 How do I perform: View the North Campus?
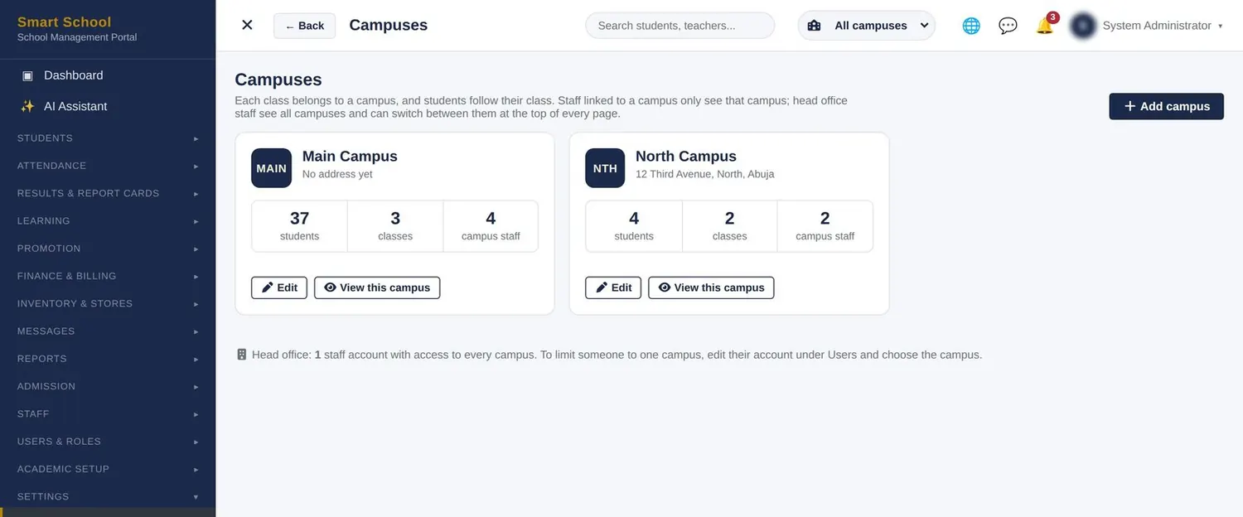point(711,287)
